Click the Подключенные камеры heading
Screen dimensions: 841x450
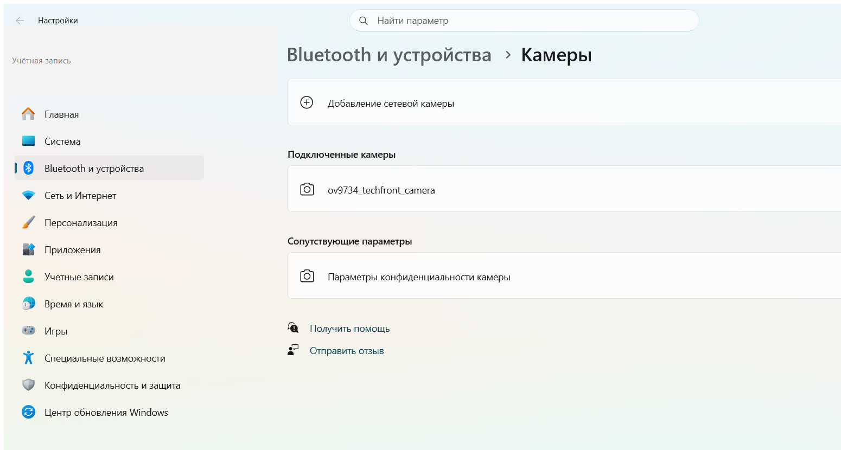pyautogui.click(x=341, y=155)
